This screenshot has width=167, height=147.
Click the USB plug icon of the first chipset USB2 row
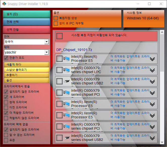[x=66, y=81]
